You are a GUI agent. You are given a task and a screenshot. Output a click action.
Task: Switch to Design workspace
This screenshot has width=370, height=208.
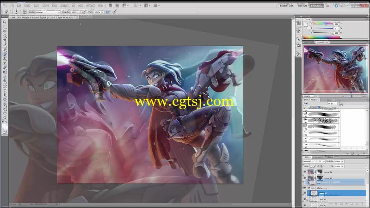coord(302,6)
